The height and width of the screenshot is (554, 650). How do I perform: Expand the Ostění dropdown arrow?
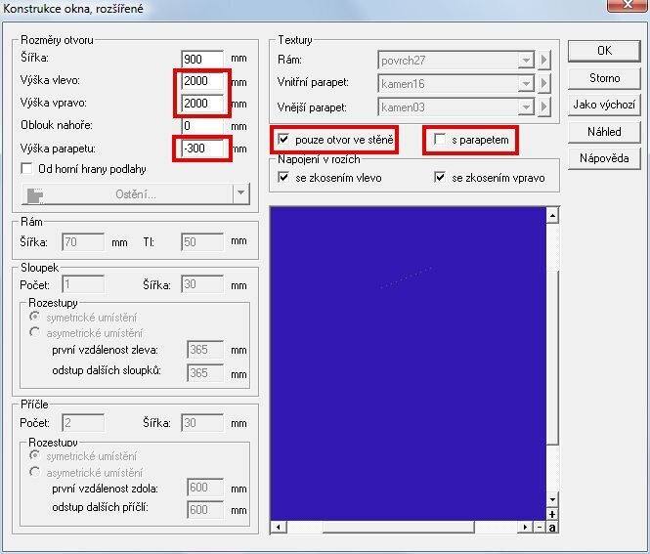241,193
